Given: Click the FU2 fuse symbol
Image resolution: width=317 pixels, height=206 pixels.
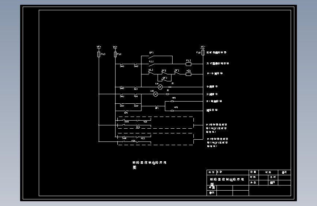Looking at the screenshot, I should (203, 53).
